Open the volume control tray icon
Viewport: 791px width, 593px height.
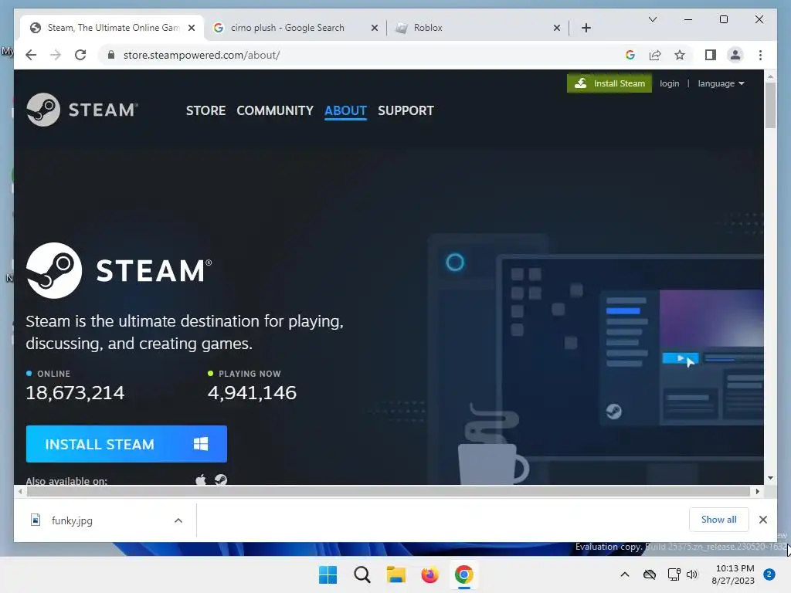[x=691, y=574]
